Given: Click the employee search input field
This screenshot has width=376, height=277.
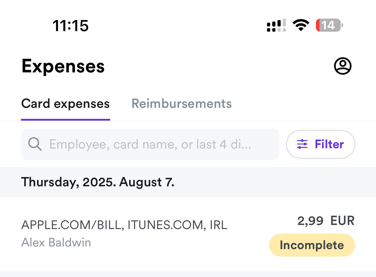Looking at the screenshot, I should point(150,144).
